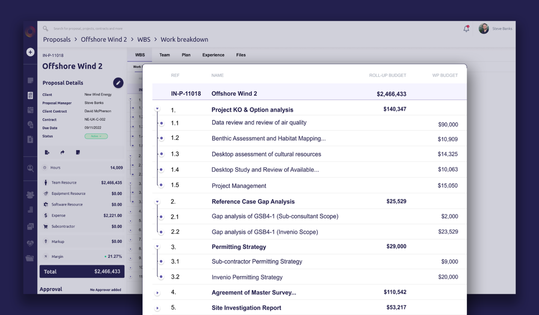The width and height of the screenshot is (539, 315).
Task: Expand section 4 Agreement of Master Survey
Action: click(x=157, y=293)
